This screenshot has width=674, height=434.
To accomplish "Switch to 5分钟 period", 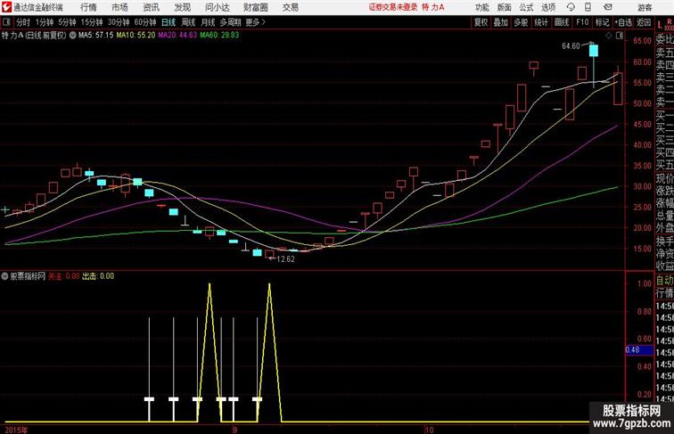I will click(x=67, y=22).
